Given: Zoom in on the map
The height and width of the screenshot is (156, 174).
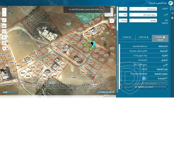Looking at the screenshot, I should click(x=4, y=10).
